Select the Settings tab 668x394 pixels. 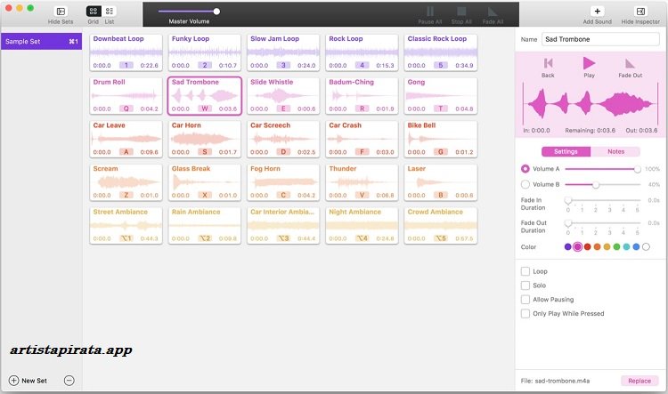566,152
